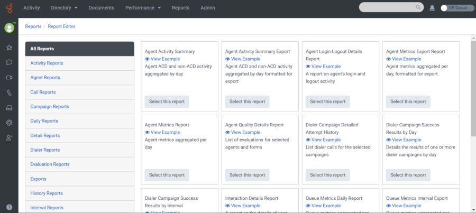Select the Activity Reports category
The image size is (476, 213).
tap(79, 63)
